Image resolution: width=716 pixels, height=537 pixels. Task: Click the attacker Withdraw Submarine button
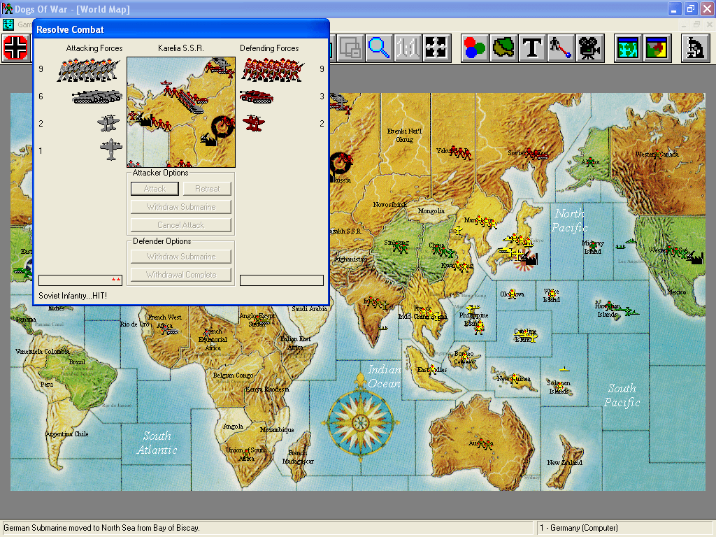click(x=181, y=207)
